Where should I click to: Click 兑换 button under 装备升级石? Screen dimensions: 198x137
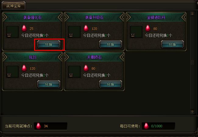tap(111, 44)
